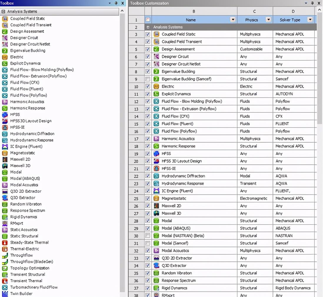Select Explicit Dynamics icon in Toolbox
323x297 pixels.
click(5, 64)
